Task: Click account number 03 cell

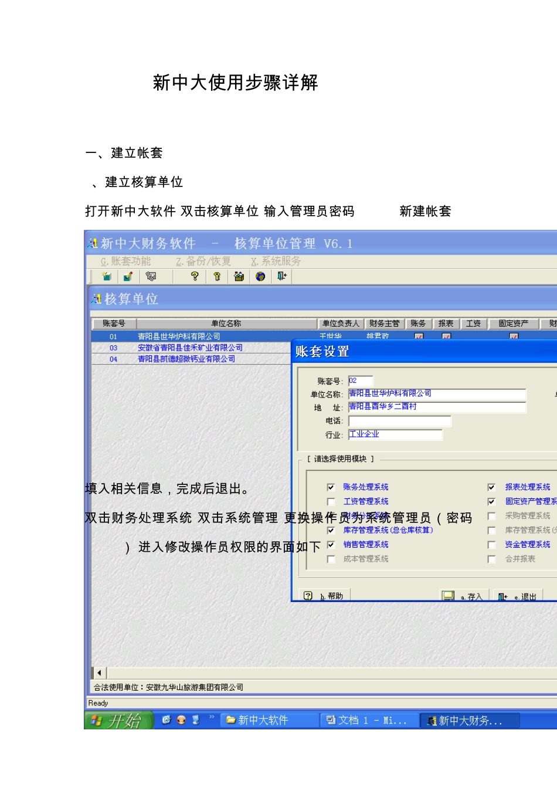Action: pos(114,348)
